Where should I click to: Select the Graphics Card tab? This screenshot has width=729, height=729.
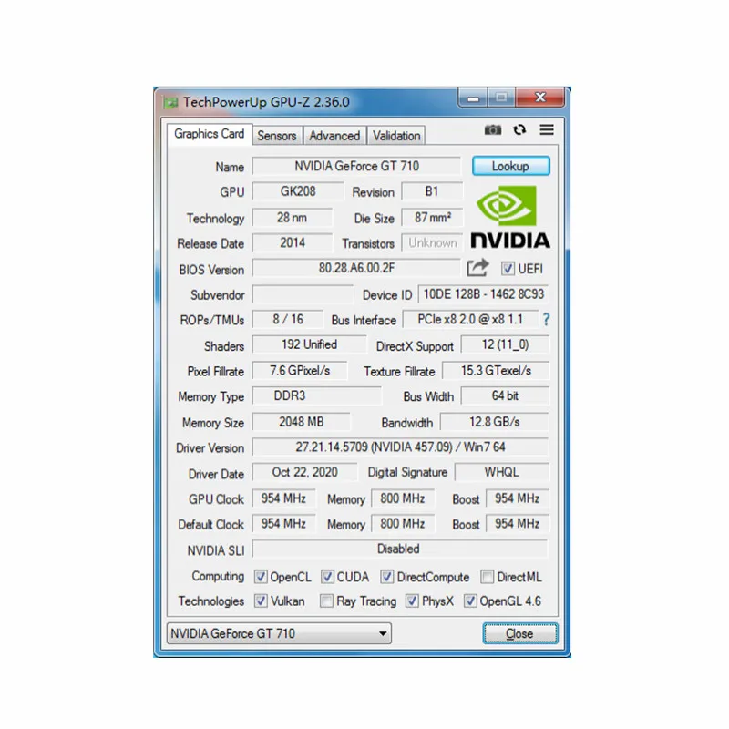coord(210,134)
